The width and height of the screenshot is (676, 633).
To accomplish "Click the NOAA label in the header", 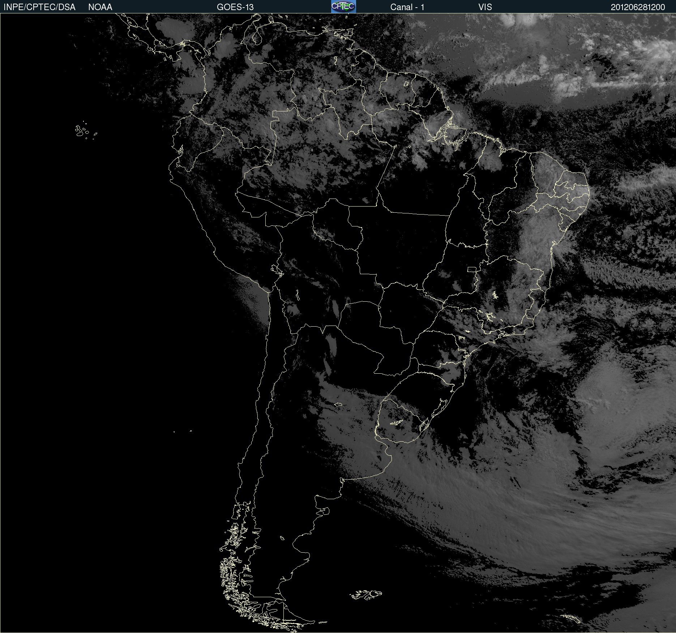I will [100, 7].
